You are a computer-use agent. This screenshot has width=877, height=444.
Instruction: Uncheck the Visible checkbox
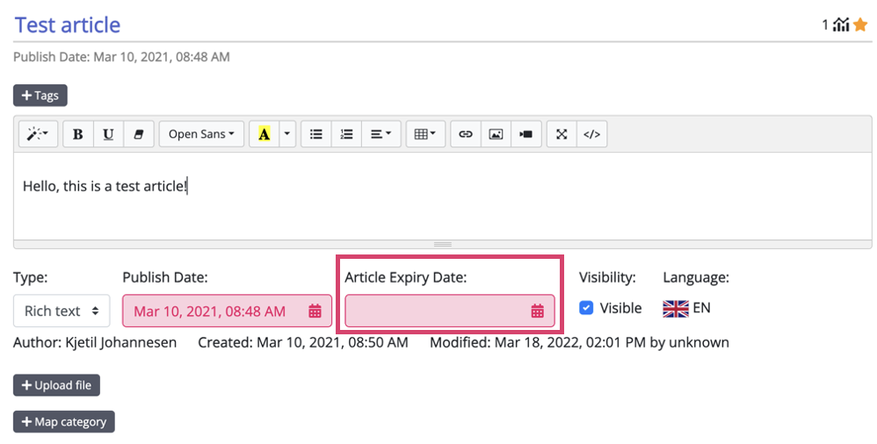[x=586, y=308]
